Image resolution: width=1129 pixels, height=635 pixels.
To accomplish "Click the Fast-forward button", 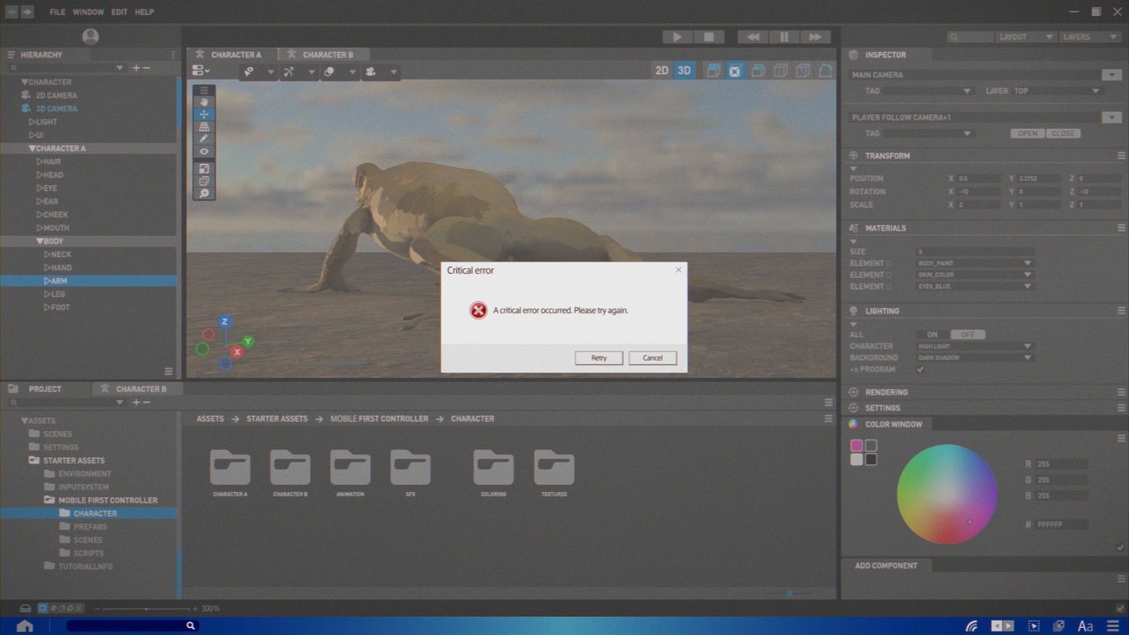I will (x=815, y=36).
